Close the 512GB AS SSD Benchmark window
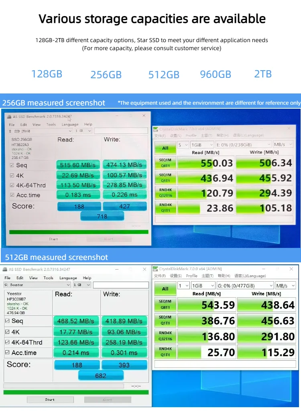The height and width of the screenshot is (414, 301). tap(144, 269)
